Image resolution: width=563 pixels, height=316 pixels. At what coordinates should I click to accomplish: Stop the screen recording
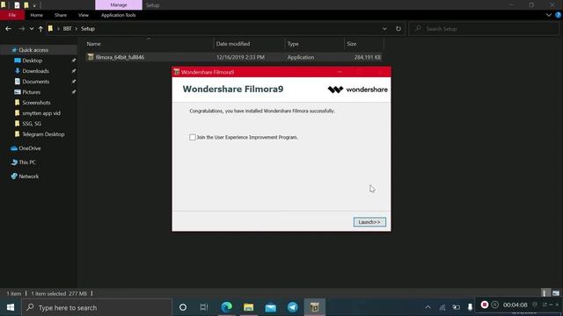(485, 305)
